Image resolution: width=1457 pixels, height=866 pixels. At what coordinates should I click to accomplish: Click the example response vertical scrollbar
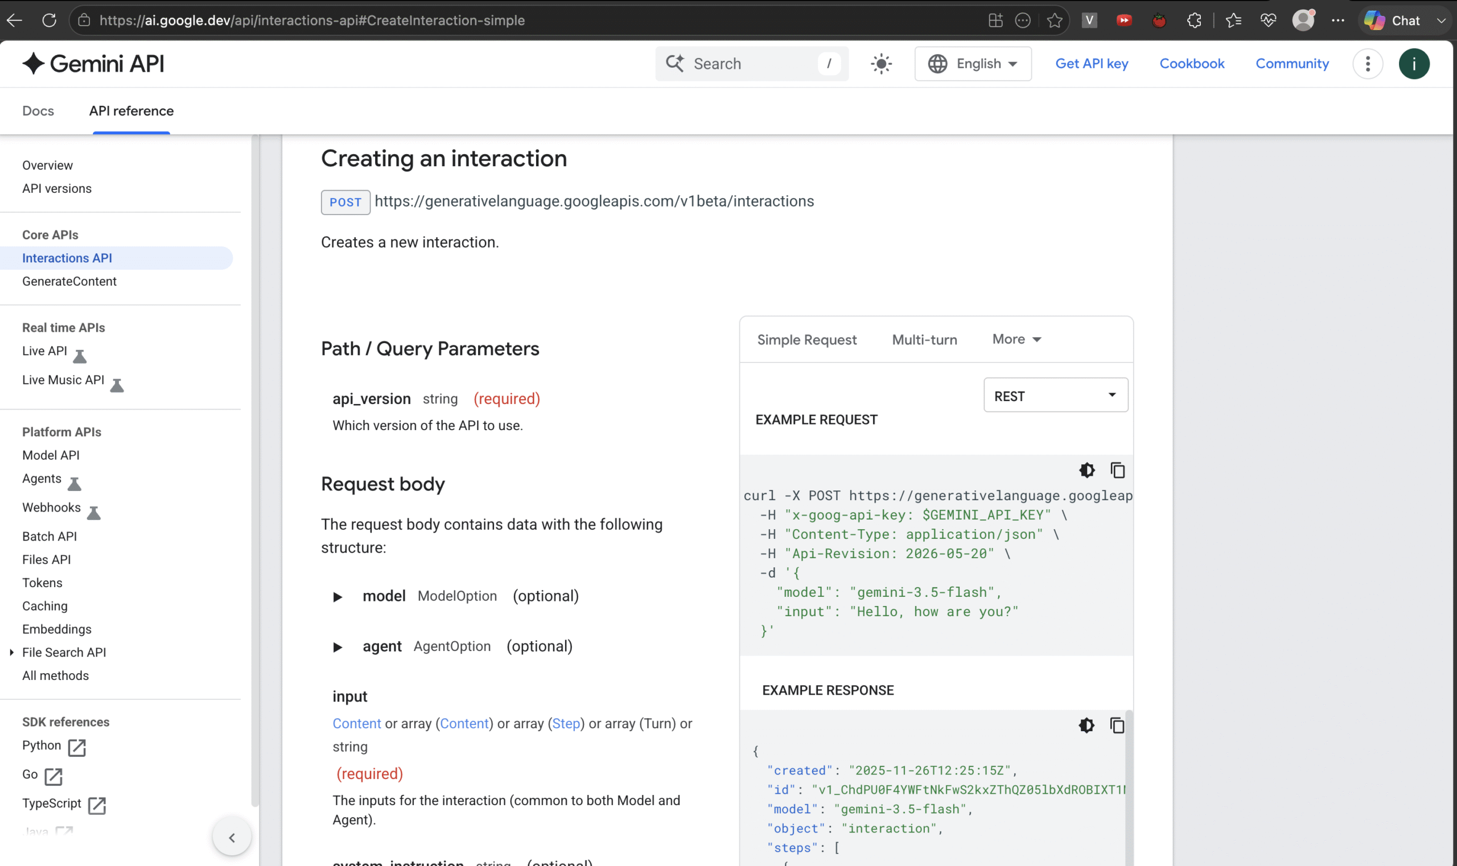click(1129, 788)
